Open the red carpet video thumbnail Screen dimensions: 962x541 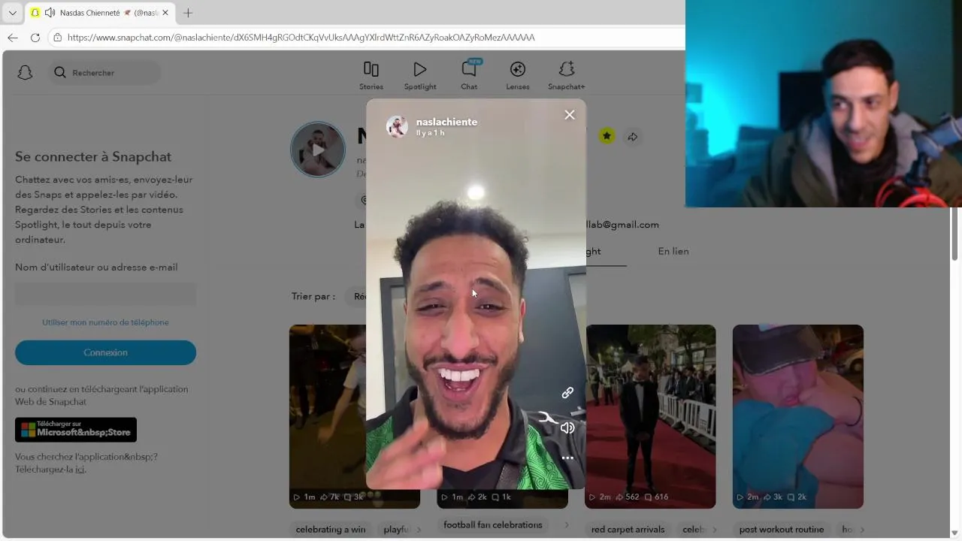651,416
